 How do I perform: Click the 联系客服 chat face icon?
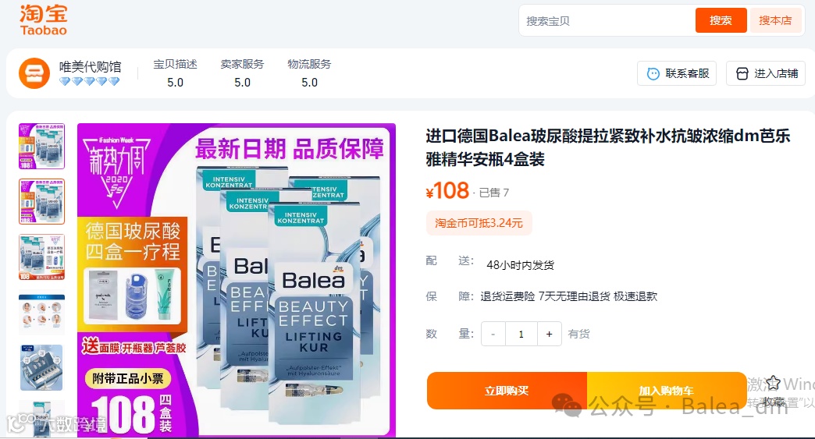tap(653, 73)
